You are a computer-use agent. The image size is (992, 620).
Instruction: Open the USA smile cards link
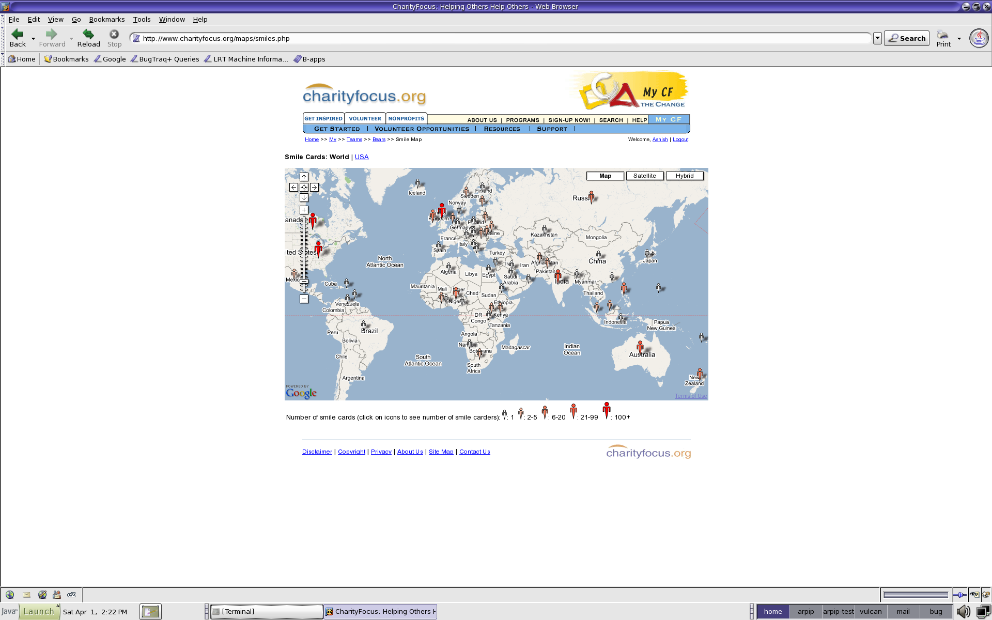point(362,157)
